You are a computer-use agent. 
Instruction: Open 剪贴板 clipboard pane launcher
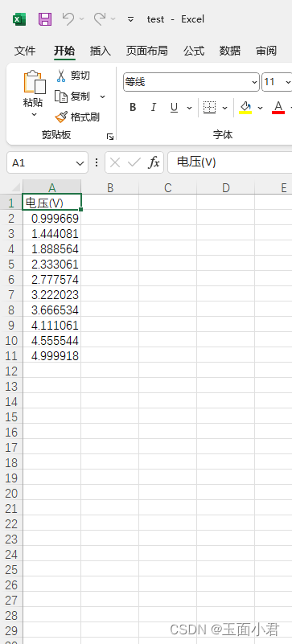(x=109, y=137)
